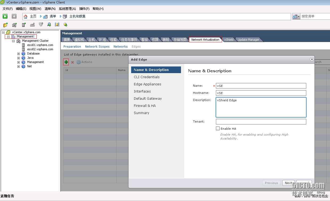This screenshot has height=201, width=330.
Task: Open the Networks link
Action: [120, 47]
